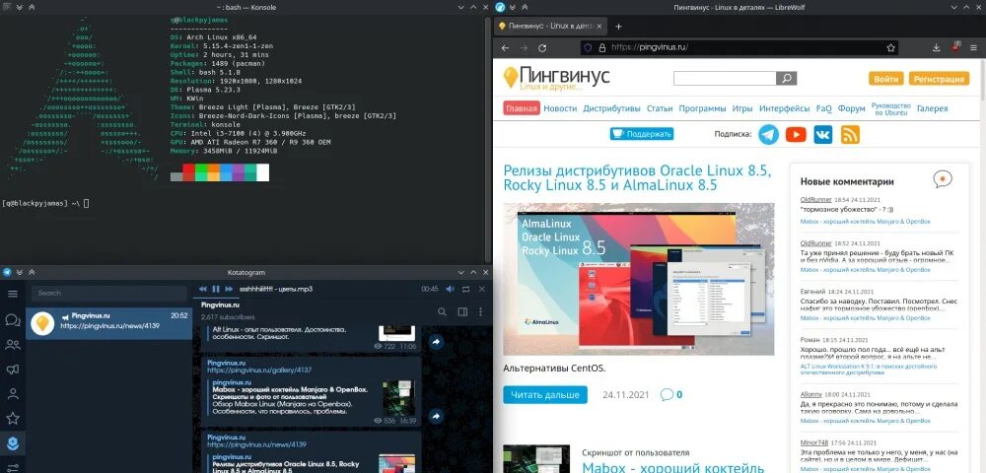
Task: Click the Регистрация button
Action: click(939, 79)
